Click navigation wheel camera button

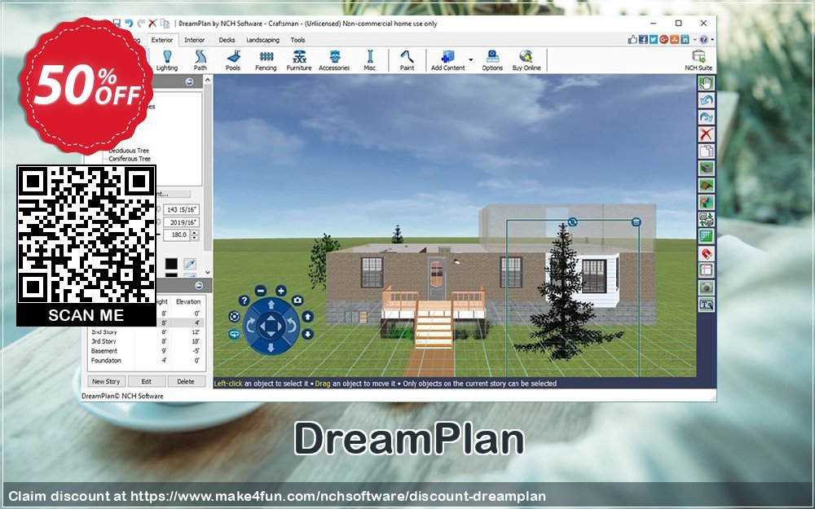tap(297, 301)
